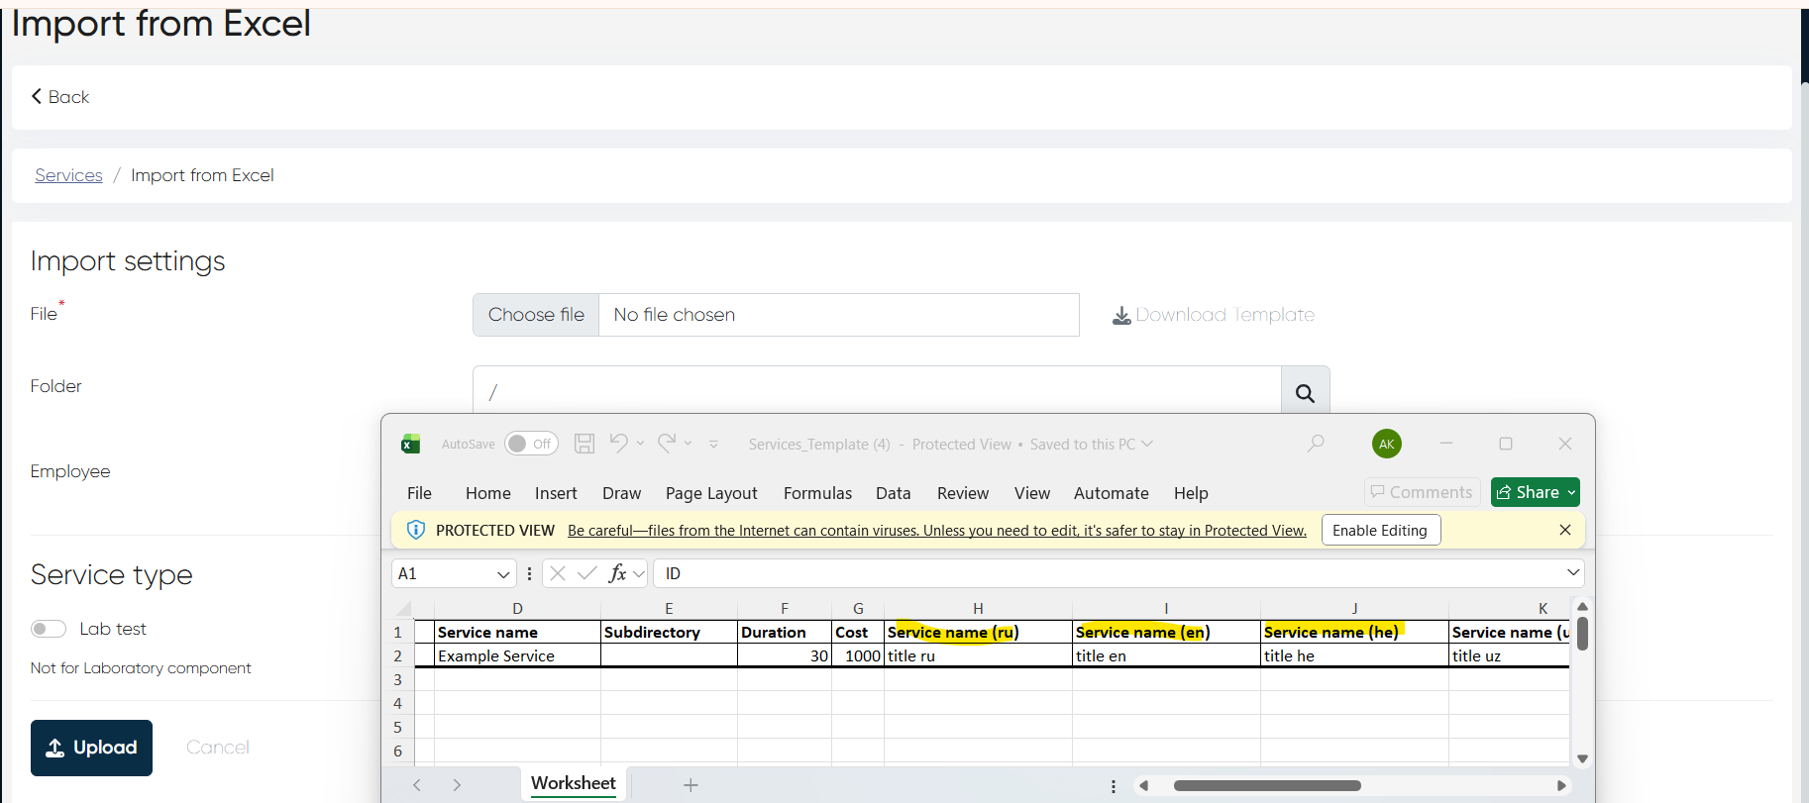The height and width of the screenshot is (803, 1809).
Task: Click the Enable Editing button
Action: point(1380,531)
